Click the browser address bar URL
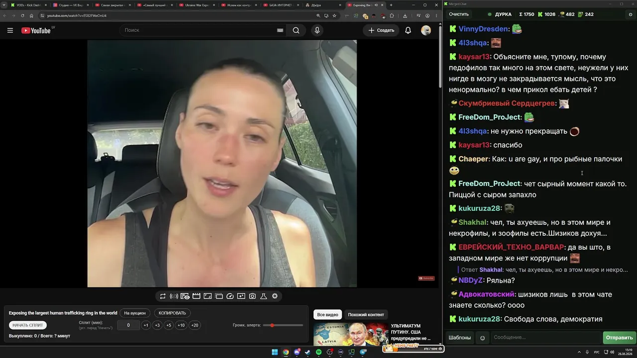Viewport: 637px width, 358px height. 77,15
